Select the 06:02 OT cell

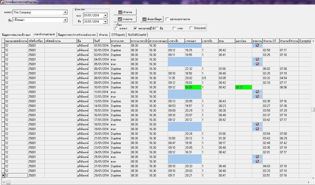click(x=271, y=69)
